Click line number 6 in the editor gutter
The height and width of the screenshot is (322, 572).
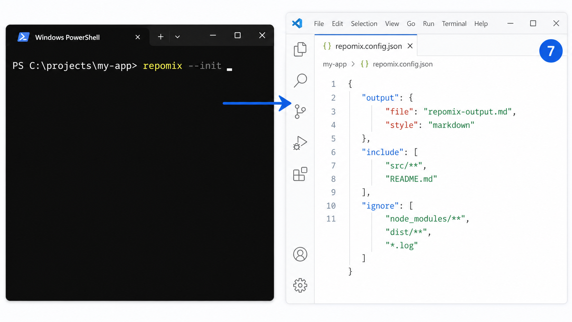pos(333,152)
